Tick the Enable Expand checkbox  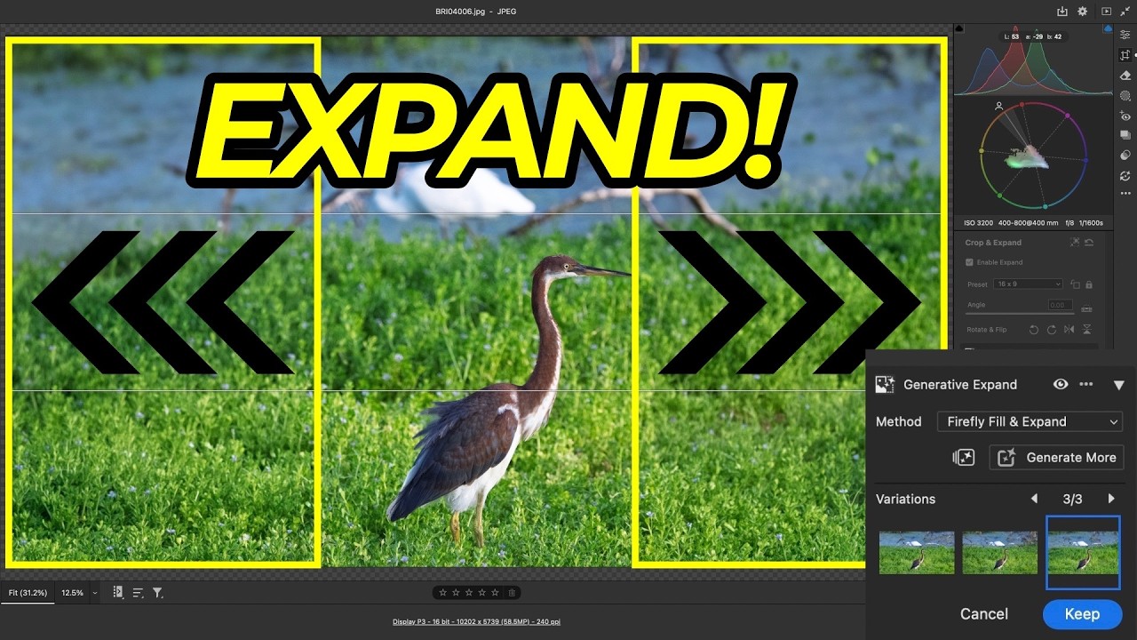pyautogui.click(x=970, y=262)
